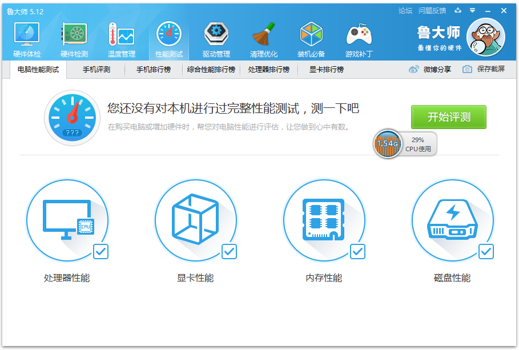Open 硬件检测 hardware detection

point(74,40)
